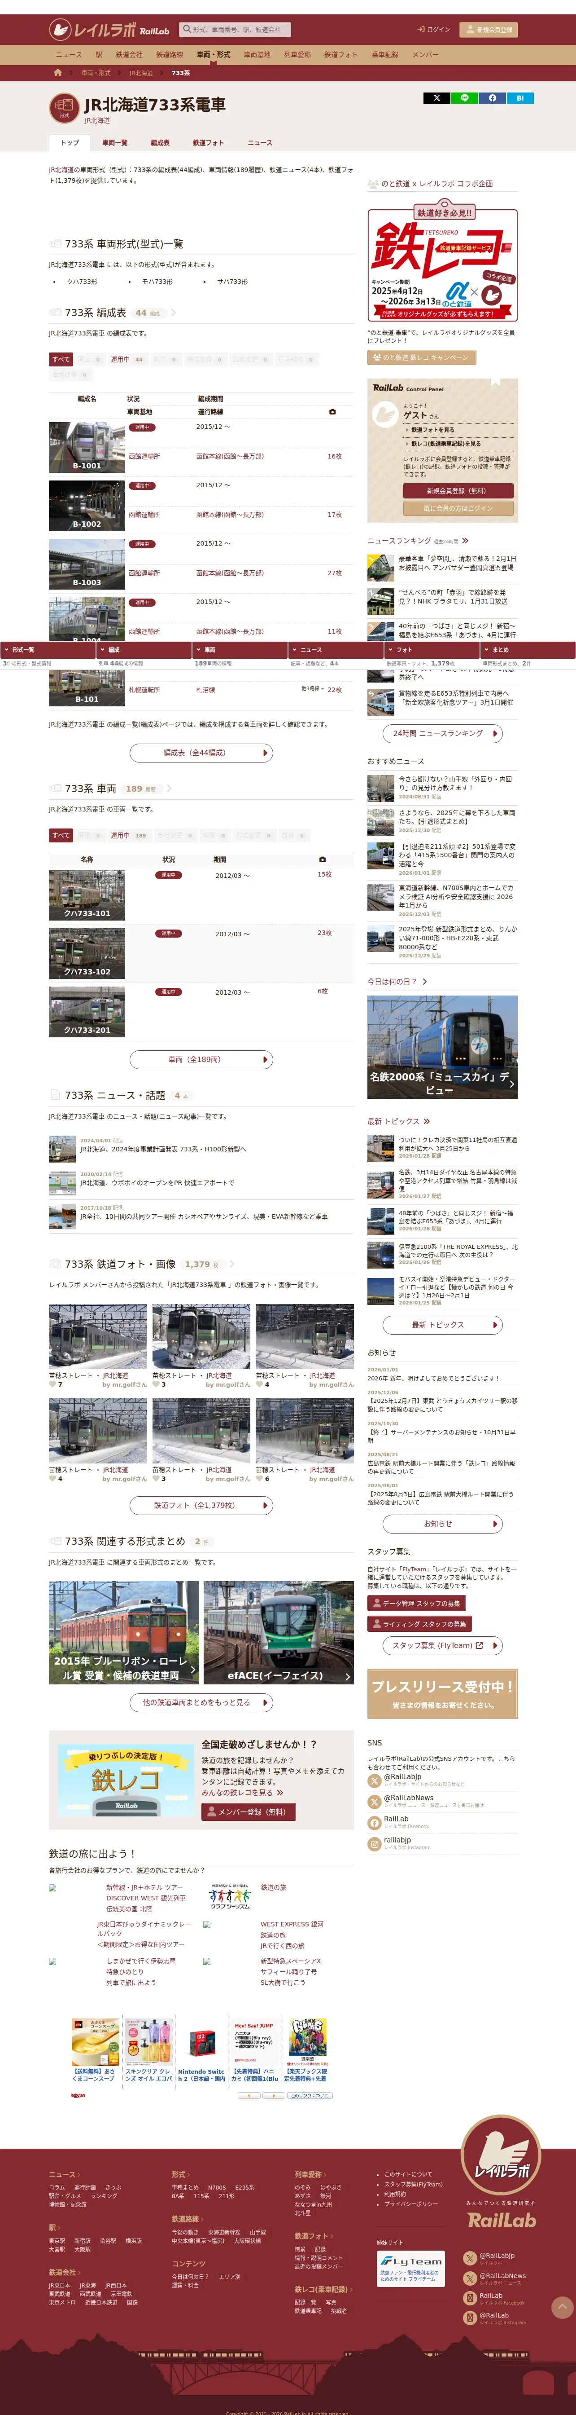Viewport: 576px width, 2415px height.
Task: Expand sticky フォト dropdown
Action: click(432, 650)
